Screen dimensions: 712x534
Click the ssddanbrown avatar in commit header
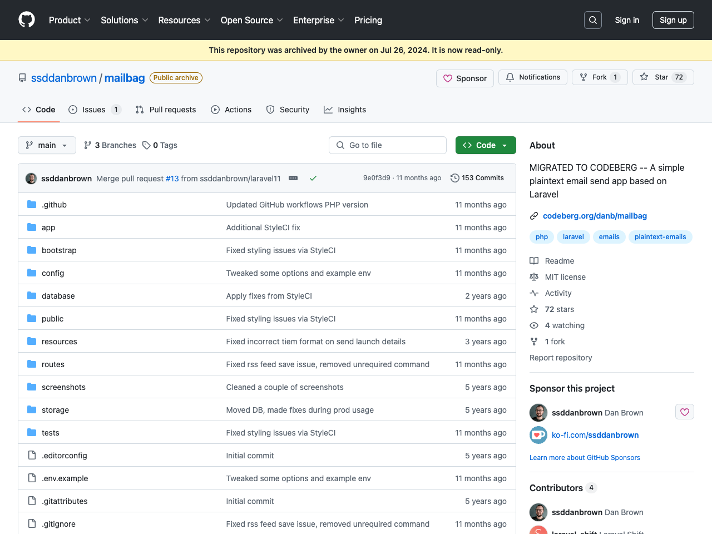(31, 178)
